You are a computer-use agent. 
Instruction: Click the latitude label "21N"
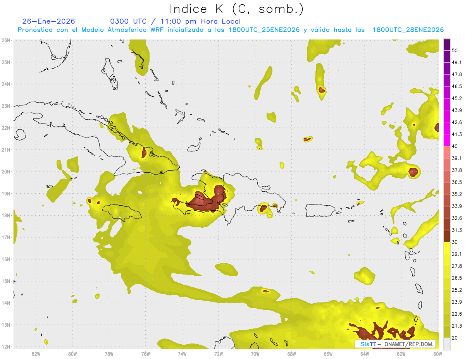coord(5,150)
